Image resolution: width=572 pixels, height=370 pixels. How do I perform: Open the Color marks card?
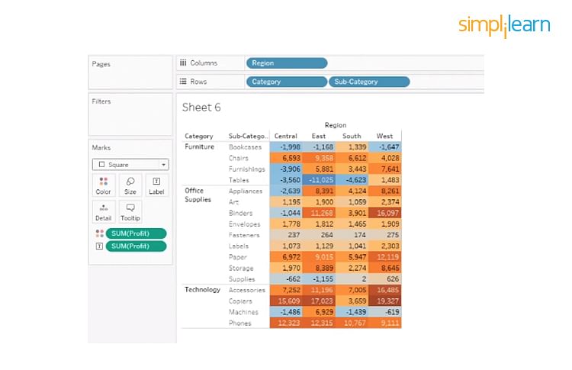point(103,185)
